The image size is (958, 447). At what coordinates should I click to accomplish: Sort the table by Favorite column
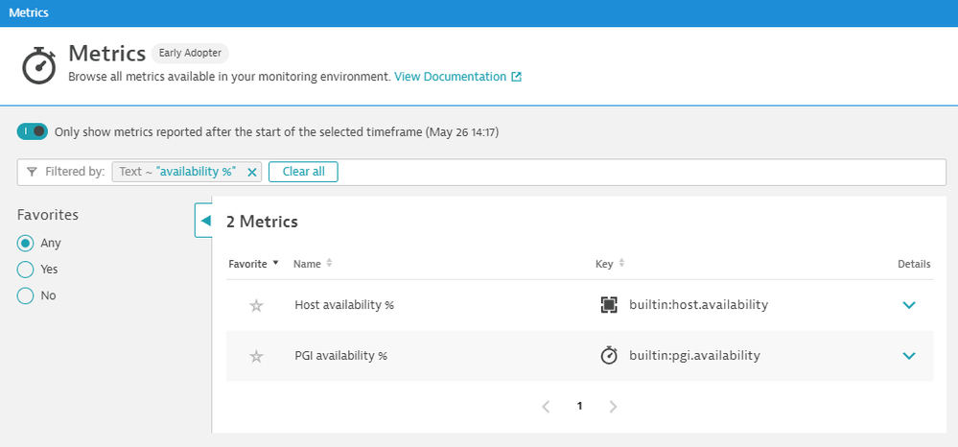click(253, 263)
